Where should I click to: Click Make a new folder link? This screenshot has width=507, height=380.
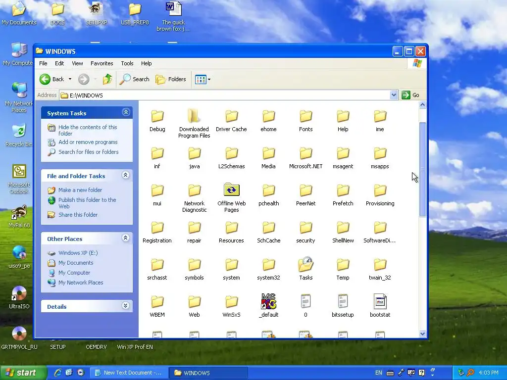80,190
